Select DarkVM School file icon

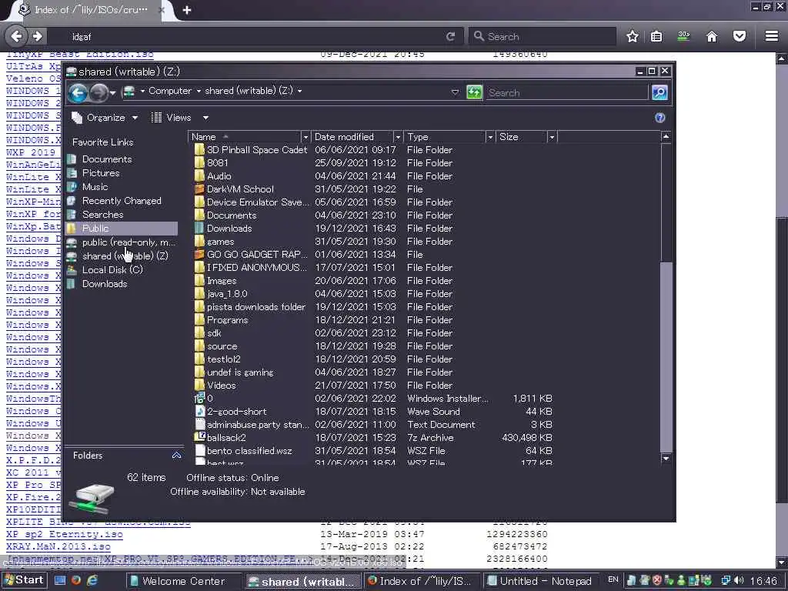(x=199, y=189)
